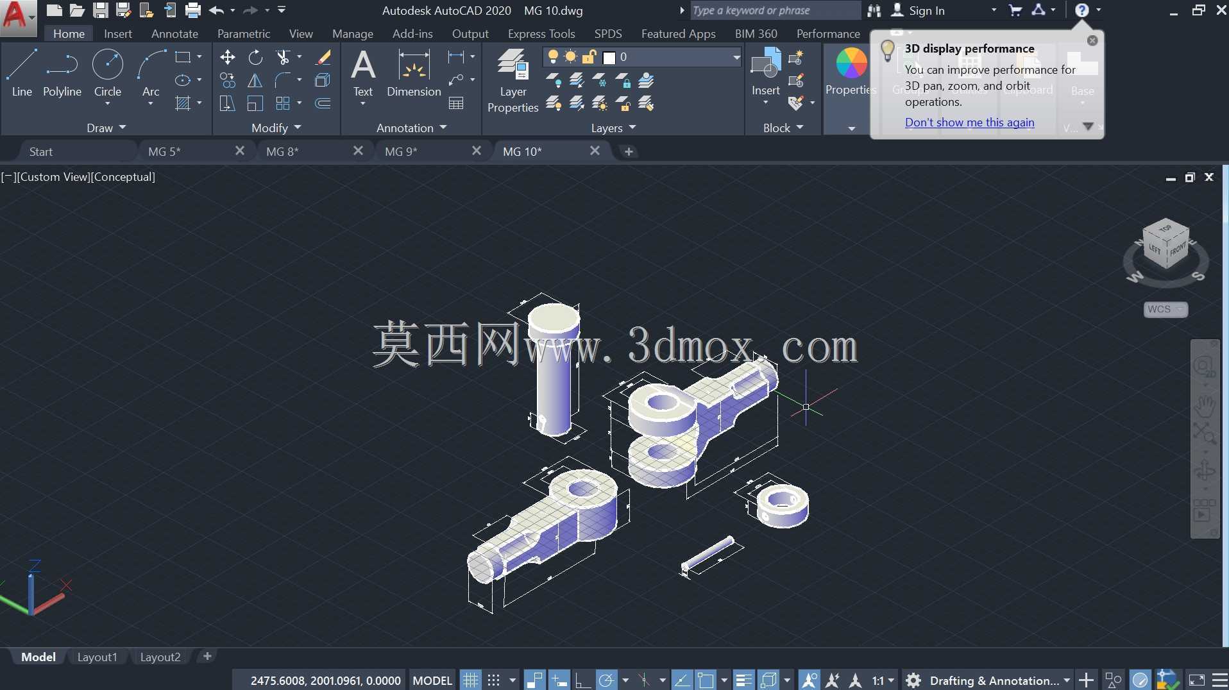Click the Offset tool icon

click(x=323, y=103)
